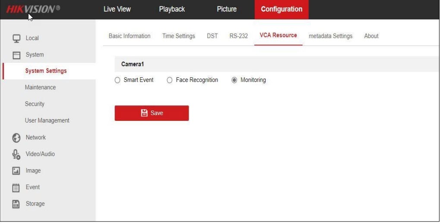Screen dimensions: 440x224
Task: Click the Storage floppy disk icon
Action: (16, 204)
